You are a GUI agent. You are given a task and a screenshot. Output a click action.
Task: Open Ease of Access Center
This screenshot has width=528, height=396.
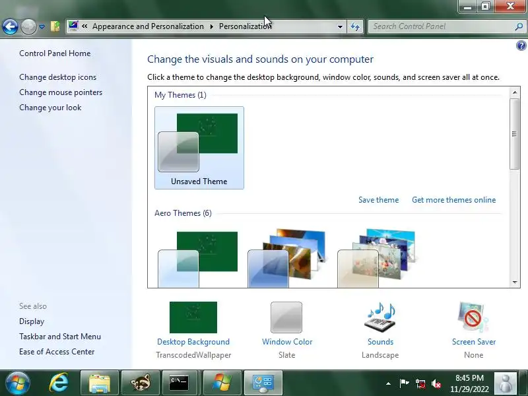[57, 352]
